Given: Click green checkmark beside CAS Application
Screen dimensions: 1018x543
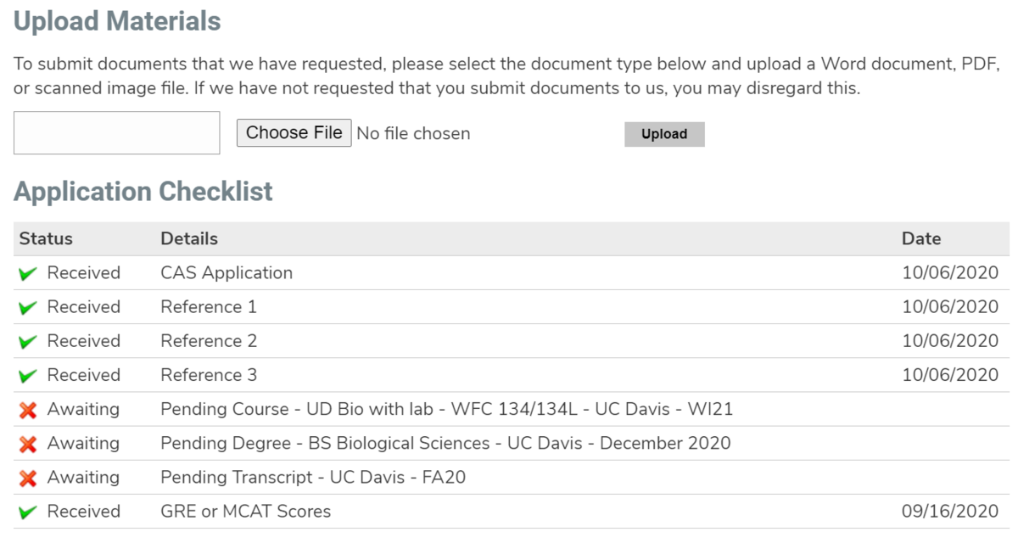Looking at the screenshot, I should click(x=28, y=274).
